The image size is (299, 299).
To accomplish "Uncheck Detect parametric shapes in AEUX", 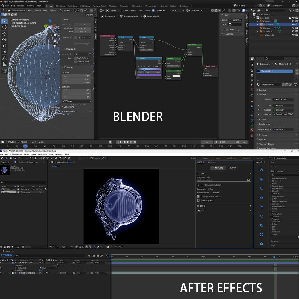I will [x=198, y=196].
